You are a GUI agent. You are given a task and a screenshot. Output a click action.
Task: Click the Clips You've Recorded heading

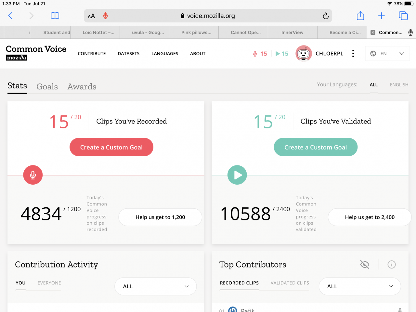click(x=132, y=121)
